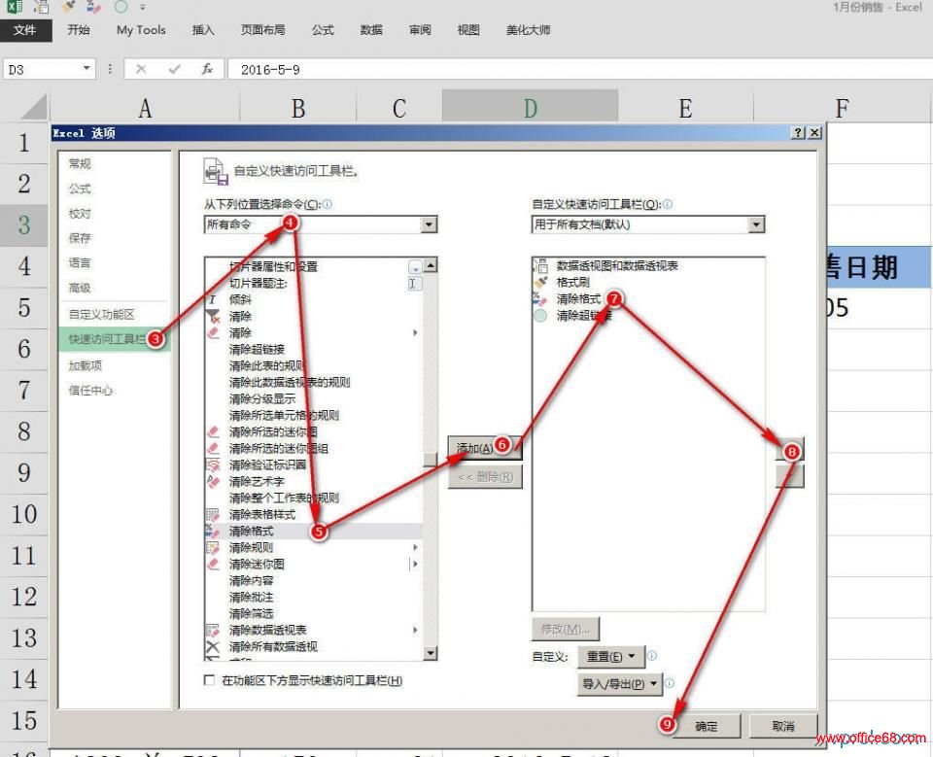The image size is (933, 757).
Task: Select 清除格式 icon in left command list
Action: (213, 532)
